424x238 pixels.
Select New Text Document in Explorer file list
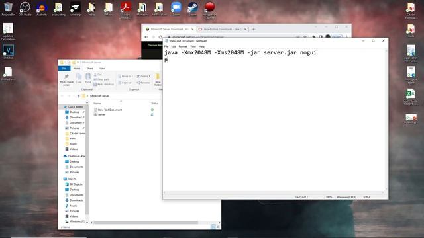pos(108,110)
